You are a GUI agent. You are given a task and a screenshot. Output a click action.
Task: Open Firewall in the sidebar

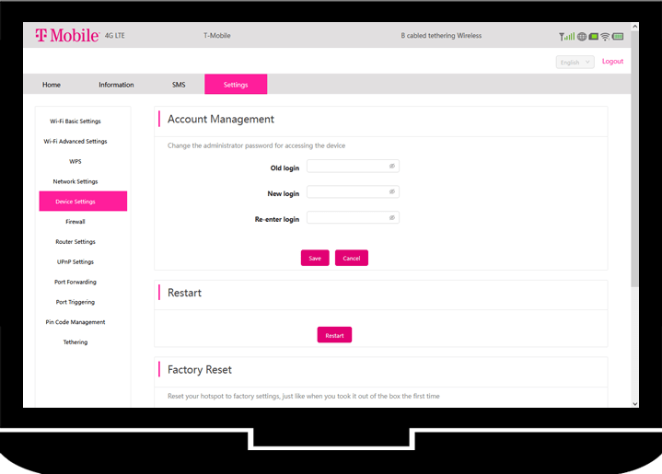pos(75,222)
